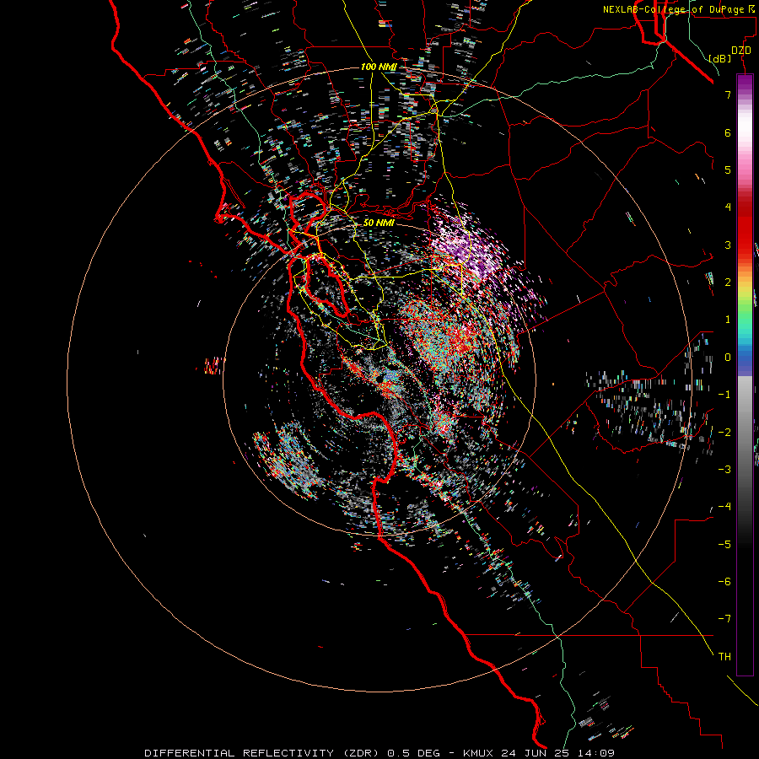The image size is (759, 759).
Task: Click the "5" value on the color scale
Action: click(728, 170)
